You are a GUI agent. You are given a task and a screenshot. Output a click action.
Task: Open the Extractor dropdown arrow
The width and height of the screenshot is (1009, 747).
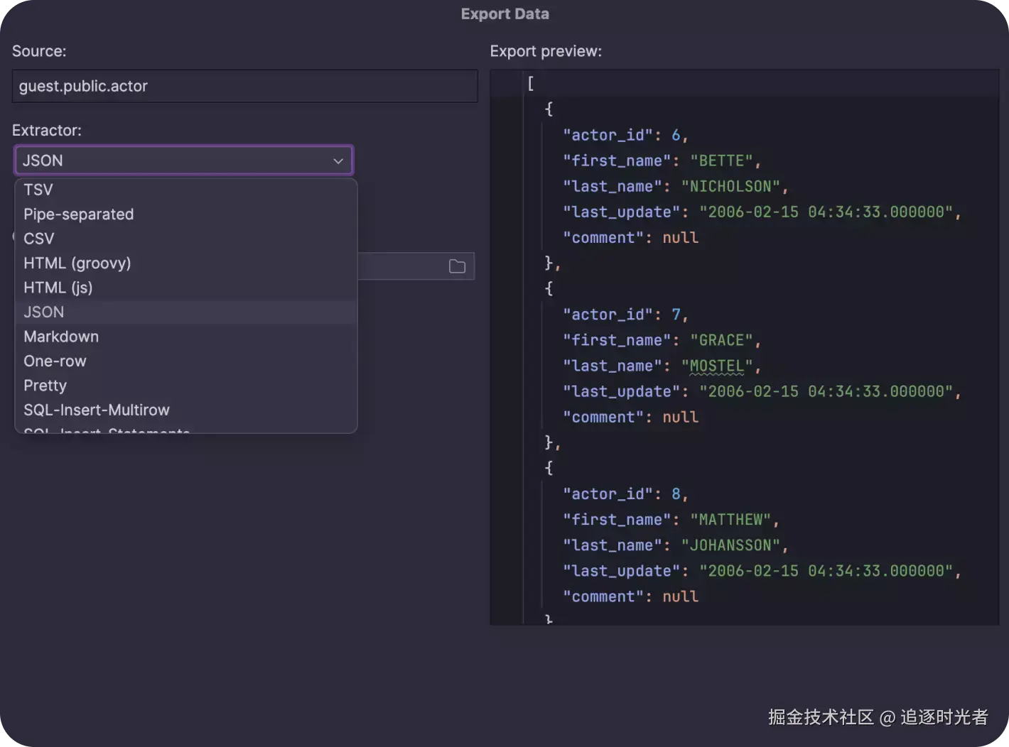(x=338, y=161)
